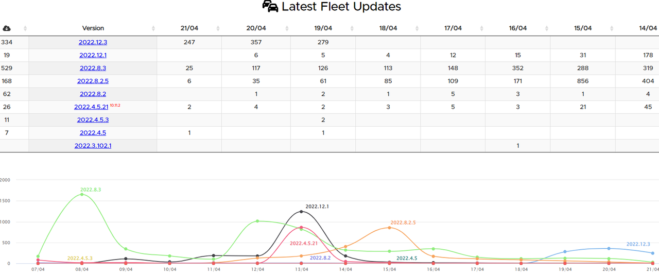Sort by 18/04 column arrows
The width and height of the screenshot is (659, 274).
pos(418,28)
